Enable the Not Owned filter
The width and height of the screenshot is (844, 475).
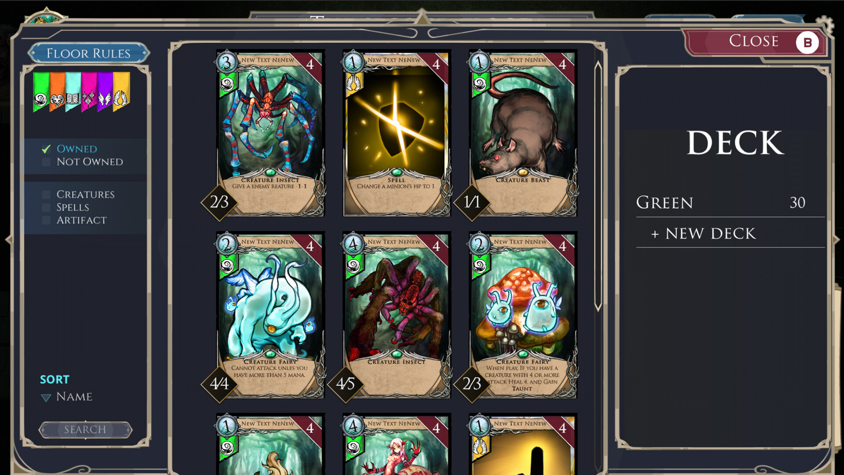tap(46, 162)
